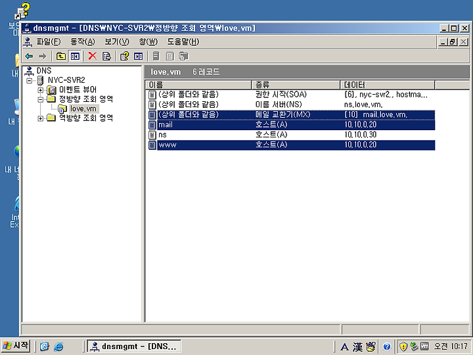The height and width of the screenshot is (355, 473).
Task: Sort by the 종류 column header
Action: pyautogui.click(x=296, y=85)
